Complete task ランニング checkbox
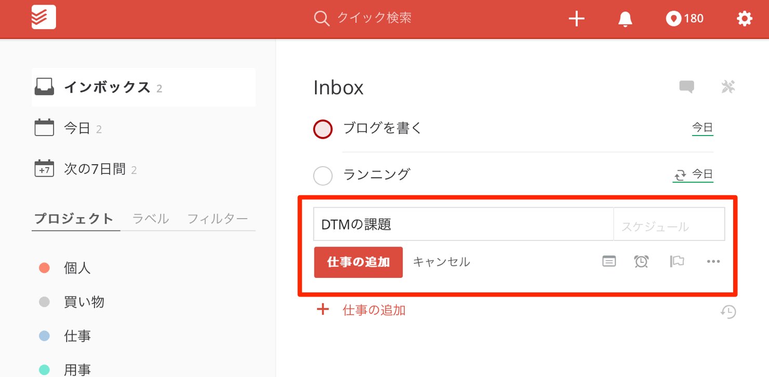 click(x=323, y=176)
